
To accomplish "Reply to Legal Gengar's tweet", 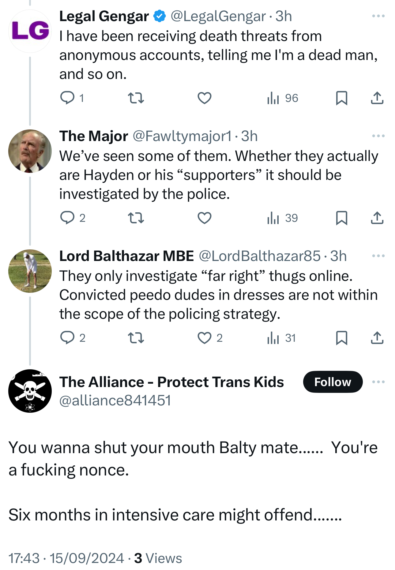I will [x=67, y=98].
